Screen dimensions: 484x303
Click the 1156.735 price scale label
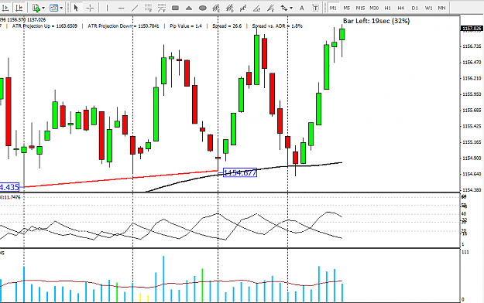(x=472, y=46)
